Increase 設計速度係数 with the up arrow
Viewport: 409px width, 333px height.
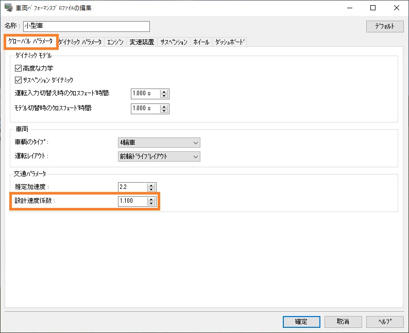coord(151,199)
